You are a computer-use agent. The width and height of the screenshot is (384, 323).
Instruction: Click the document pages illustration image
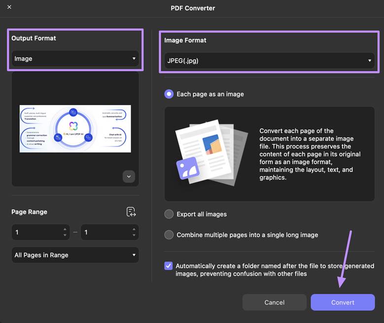(212, 153)
